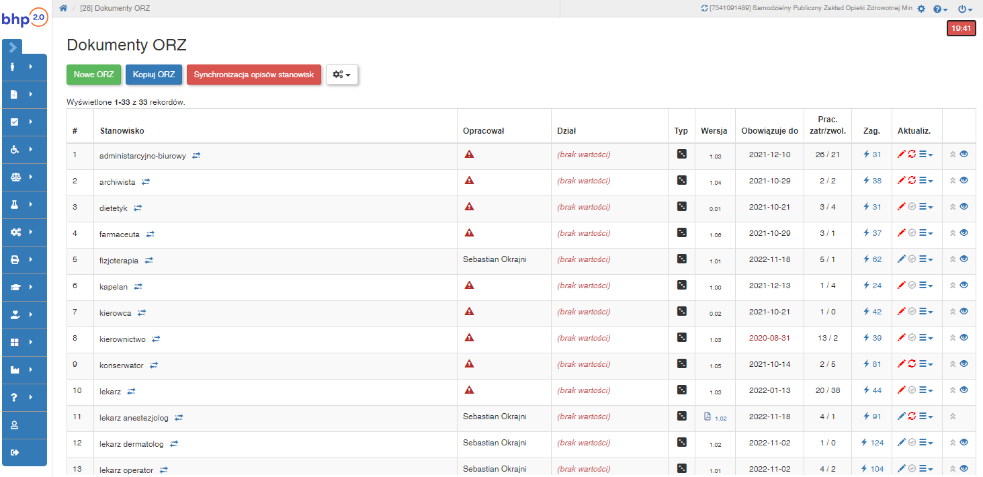This screenshot has width=983, height=477.
Task: Click the red refresh icon in konserwator row
Action: pyautogui.click(x=912, y=364)
